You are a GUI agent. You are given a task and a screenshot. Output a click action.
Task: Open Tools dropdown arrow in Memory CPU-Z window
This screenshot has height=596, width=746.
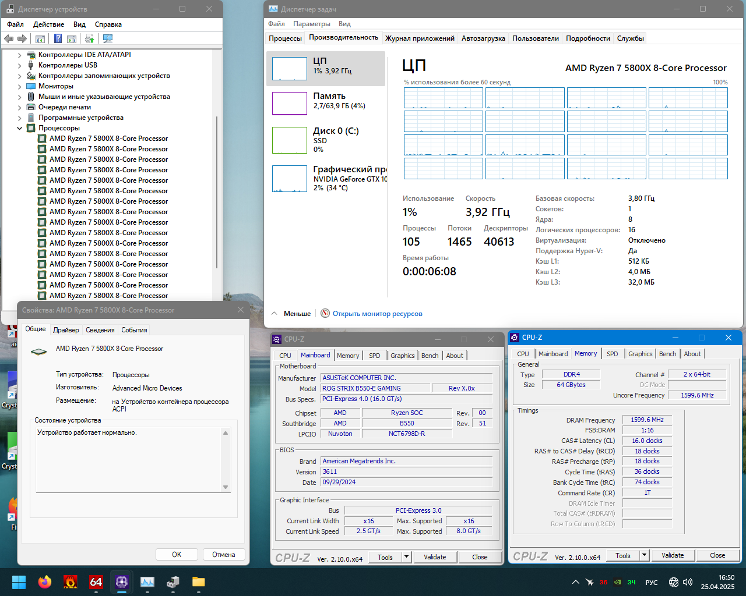tap(645, 555)
